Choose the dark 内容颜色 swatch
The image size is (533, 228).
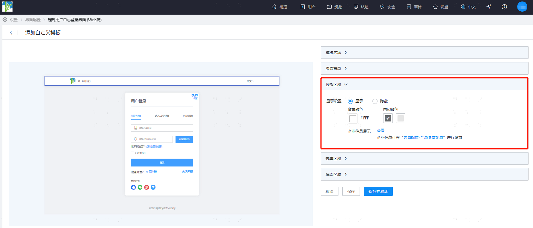click(x=388, y=118)
